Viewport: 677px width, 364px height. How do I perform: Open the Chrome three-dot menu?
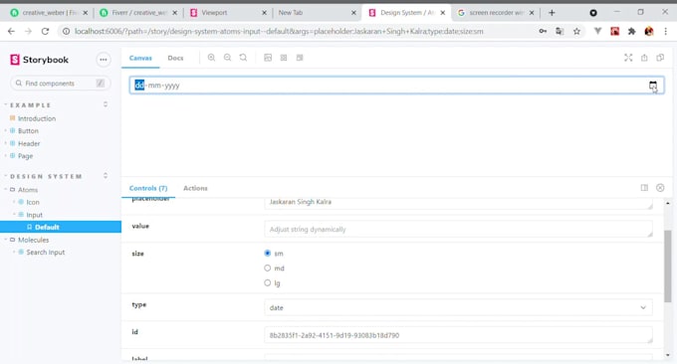point(665,31)
